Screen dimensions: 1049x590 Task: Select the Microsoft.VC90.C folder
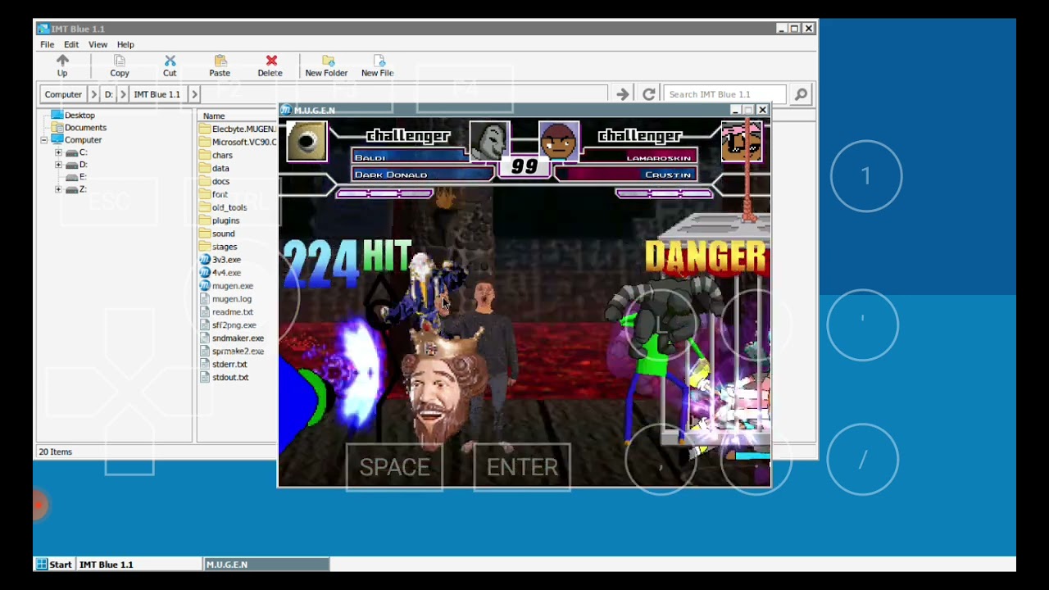238,142
